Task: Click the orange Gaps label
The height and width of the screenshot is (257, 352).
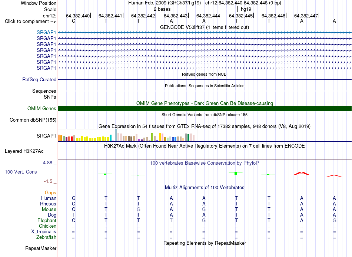Action: point(50,193)
